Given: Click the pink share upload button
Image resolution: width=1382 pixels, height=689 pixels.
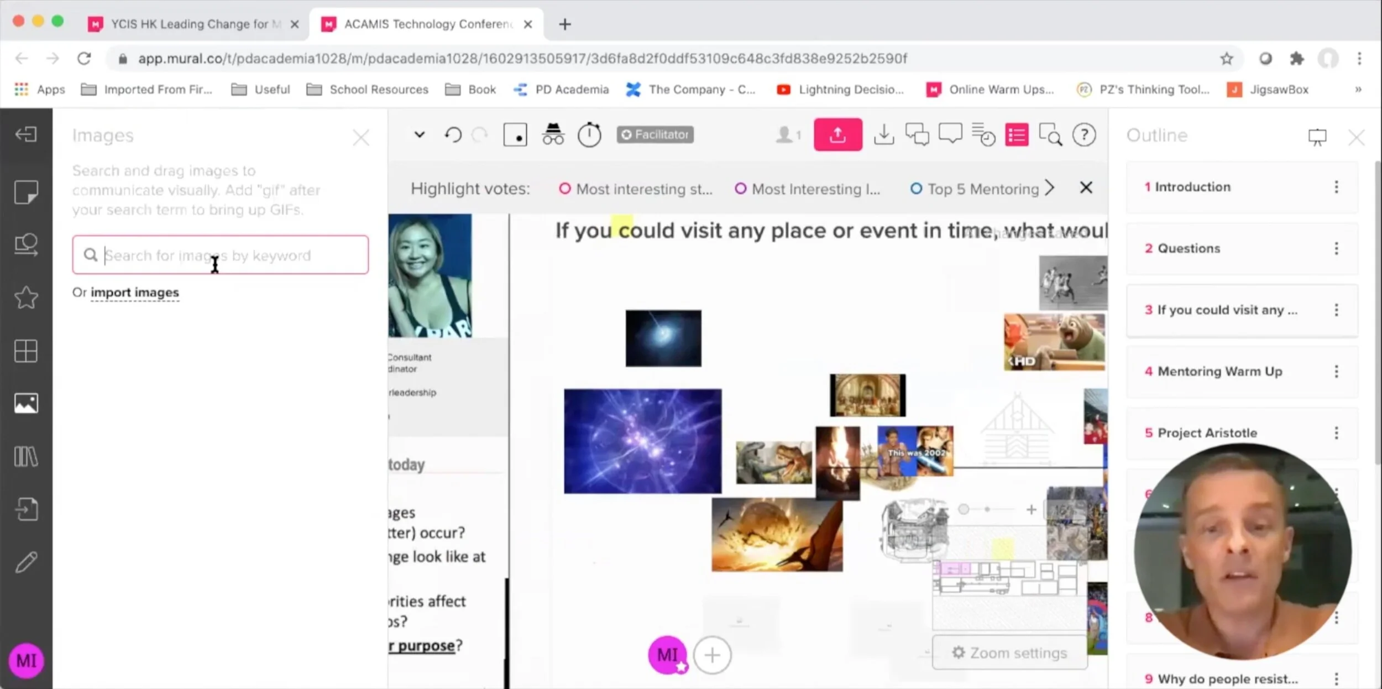Looking at the screenshot, I should click(x=837, y=135).
